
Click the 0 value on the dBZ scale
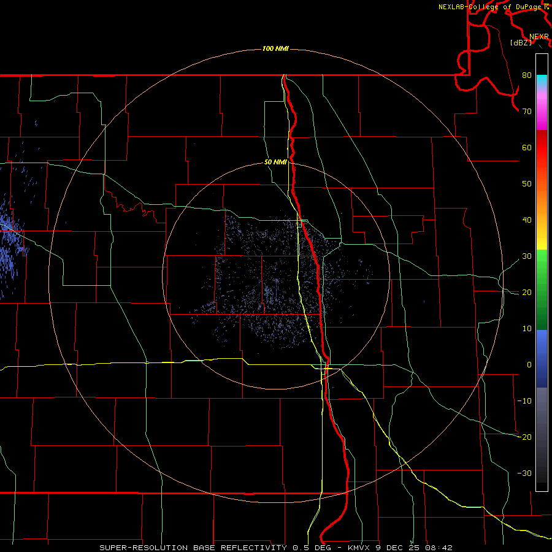(x=529, y=365)
